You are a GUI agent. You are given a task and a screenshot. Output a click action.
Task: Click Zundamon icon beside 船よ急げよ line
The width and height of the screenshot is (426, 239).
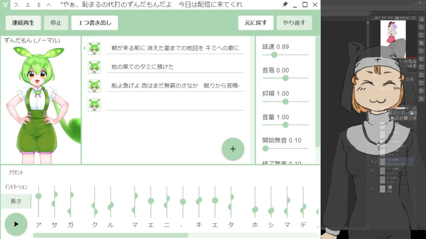[94, 86]
